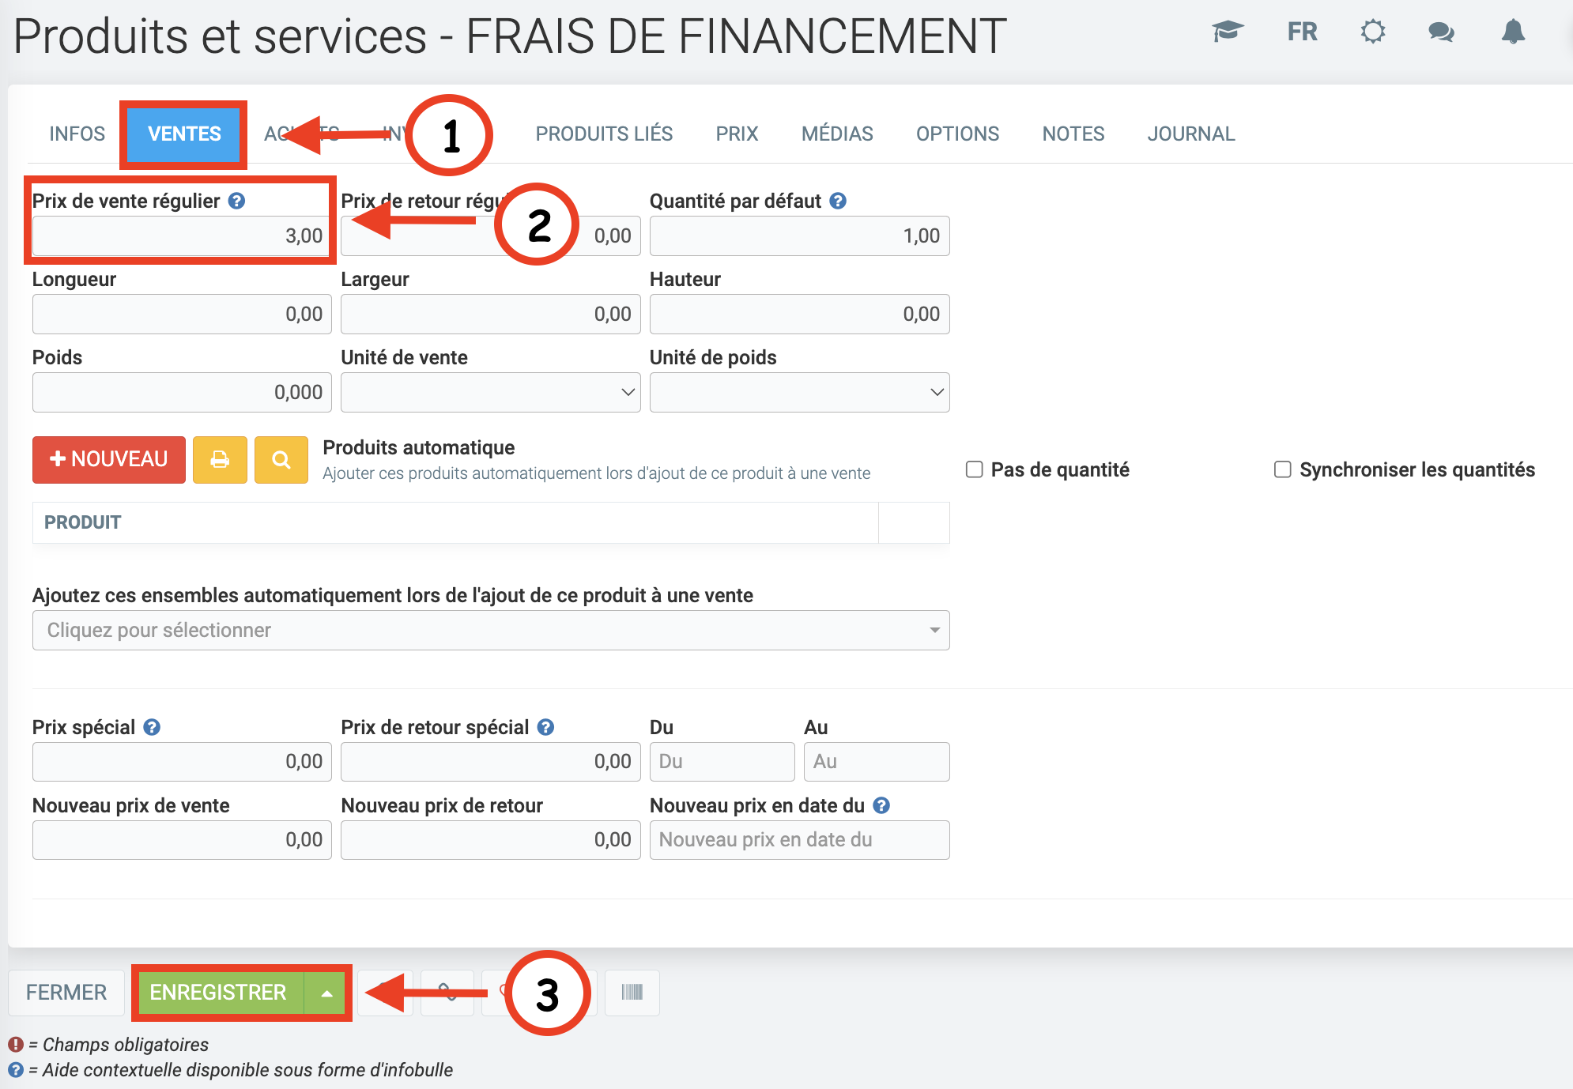This screenshot has width=1573, height=1089.
Task: Click the red Nouveau button
Action: [109, 459]
